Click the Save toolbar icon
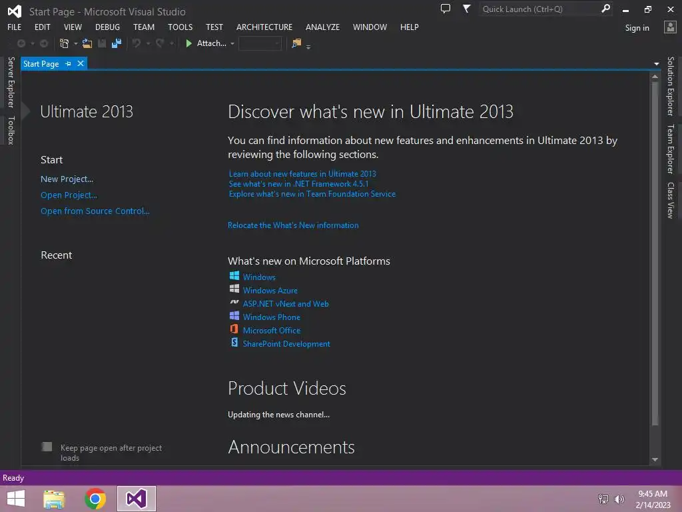This screenshot has width=682, height=512. tap(102, 43)
